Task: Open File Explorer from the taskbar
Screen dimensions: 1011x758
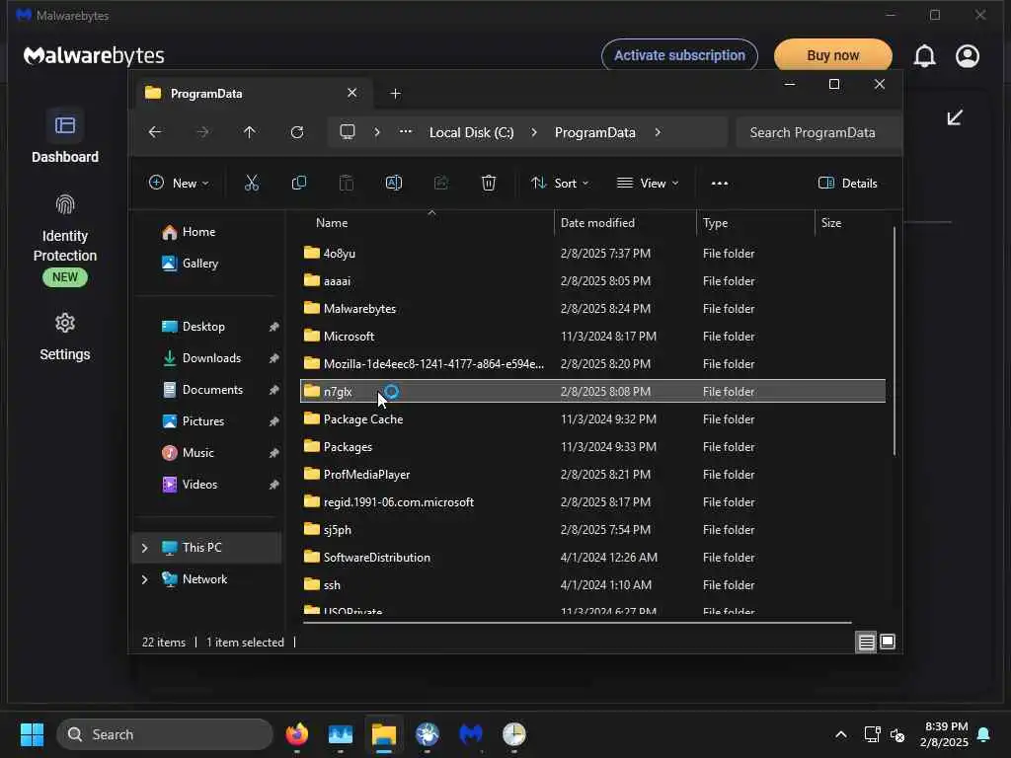Action: [x=384, y=734]
